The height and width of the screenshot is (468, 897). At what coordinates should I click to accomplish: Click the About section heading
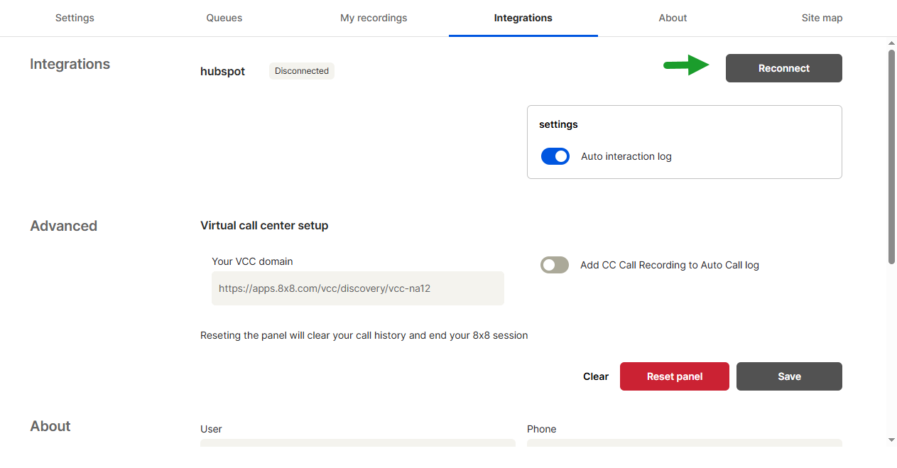point(50,426)
